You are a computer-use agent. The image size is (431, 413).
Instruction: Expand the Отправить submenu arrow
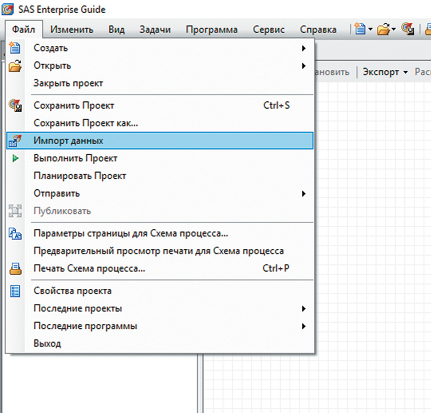303,194
